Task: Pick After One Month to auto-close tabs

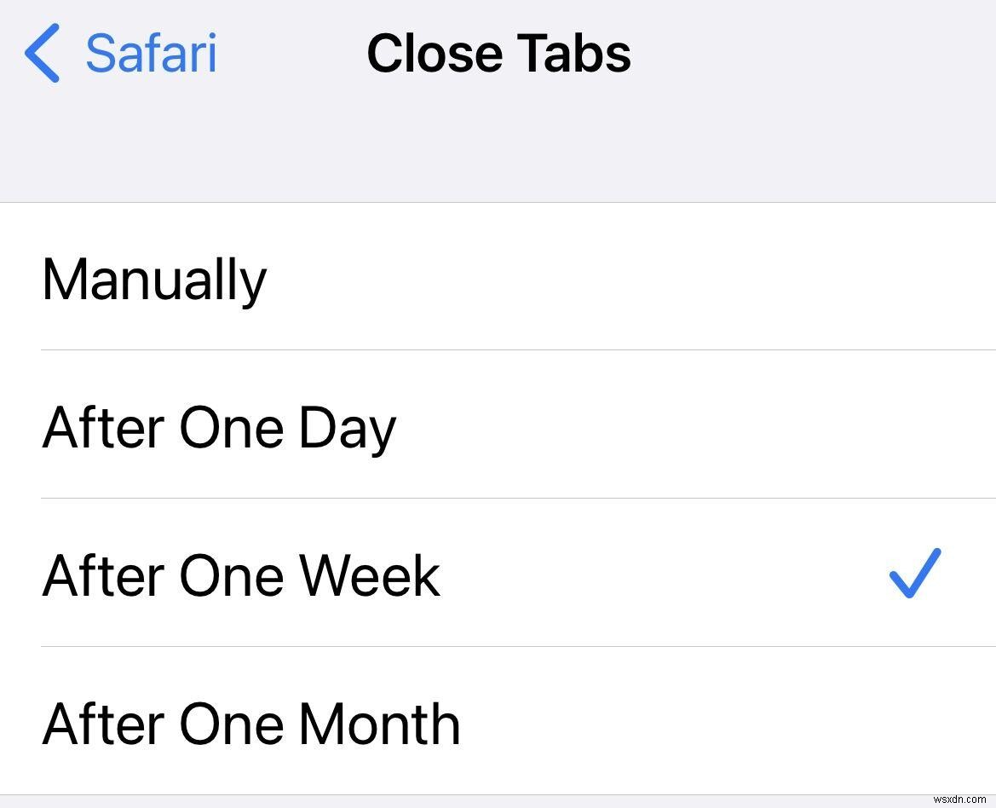Action: 250,724
